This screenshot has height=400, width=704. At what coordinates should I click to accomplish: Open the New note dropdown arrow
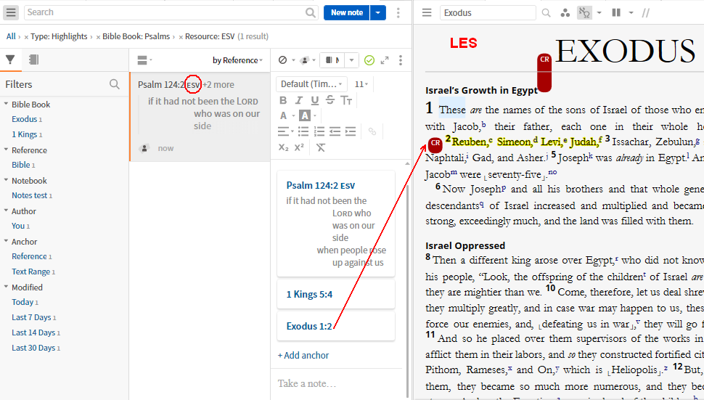tap(378, 12)
